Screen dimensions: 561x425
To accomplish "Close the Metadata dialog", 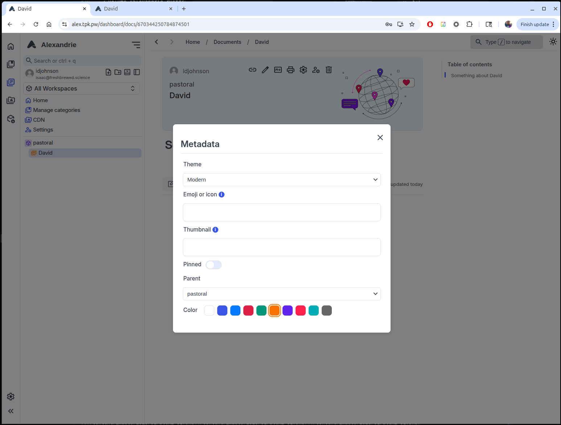I will point(380,137).
